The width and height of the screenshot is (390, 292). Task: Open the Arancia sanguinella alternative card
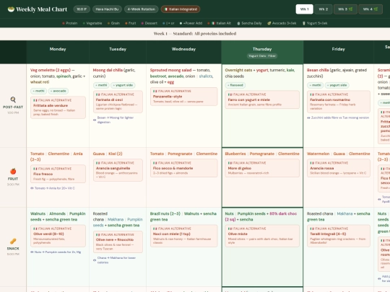tap(118, 170)
